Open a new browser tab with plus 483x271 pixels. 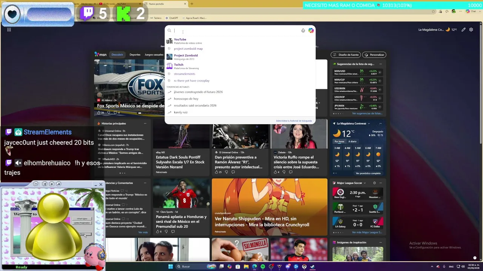click(x=192, y=4)
